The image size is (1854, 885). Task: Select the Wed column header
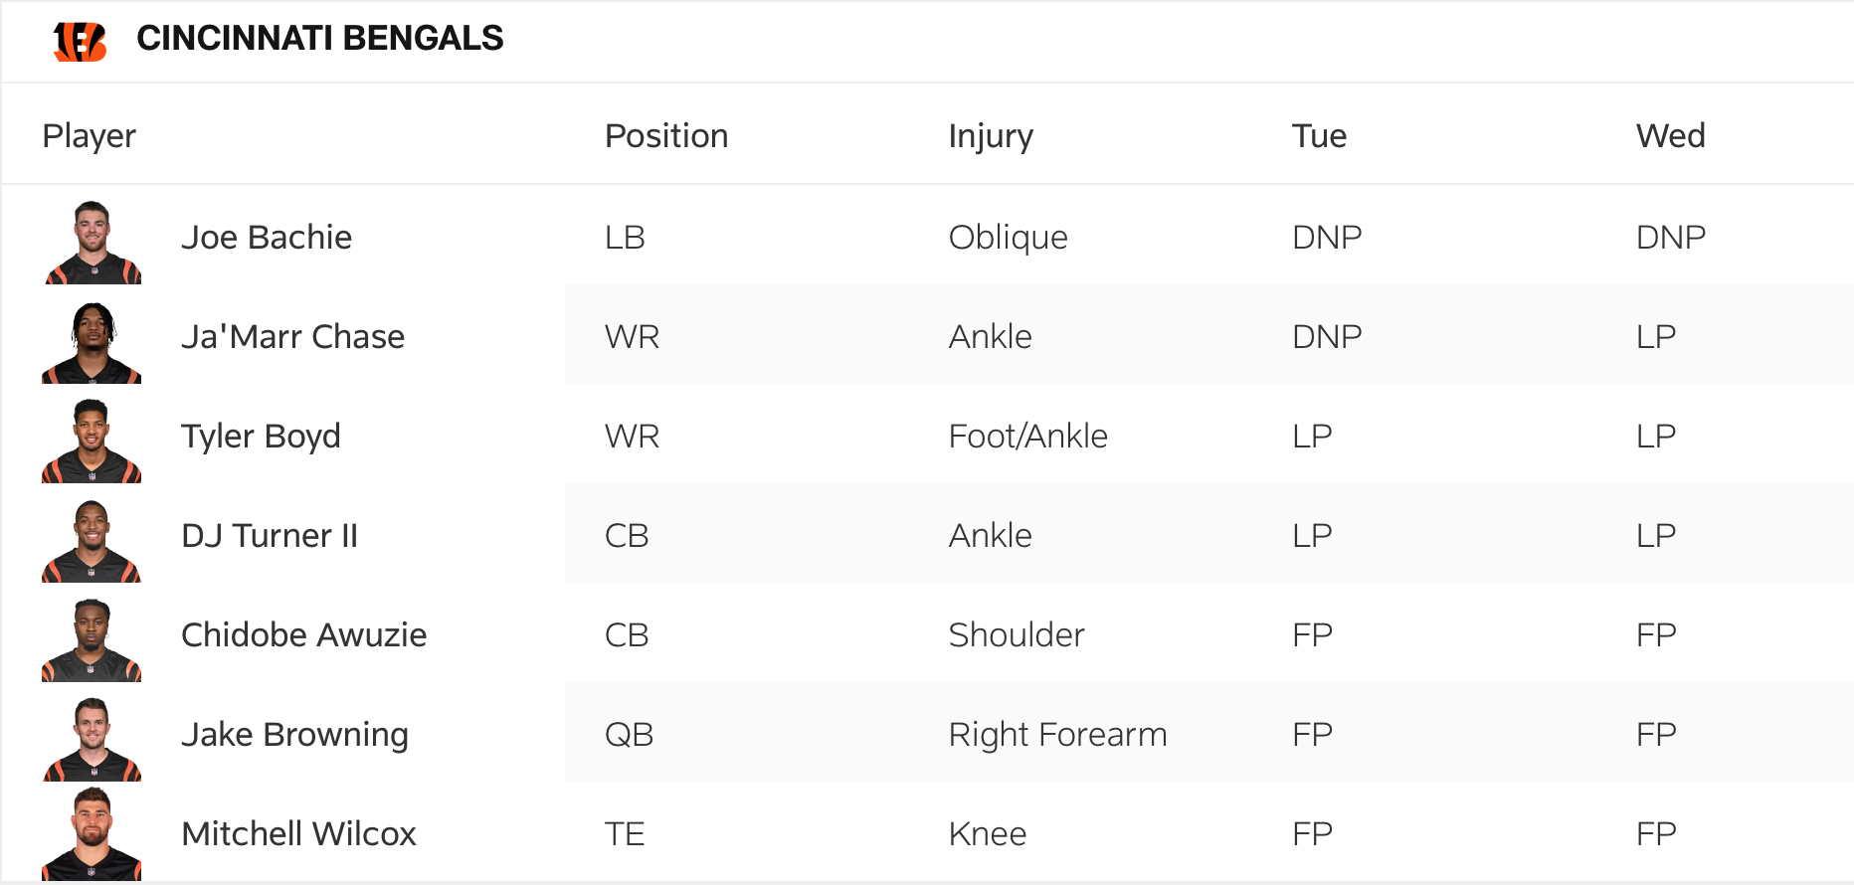click(1670, 136)
